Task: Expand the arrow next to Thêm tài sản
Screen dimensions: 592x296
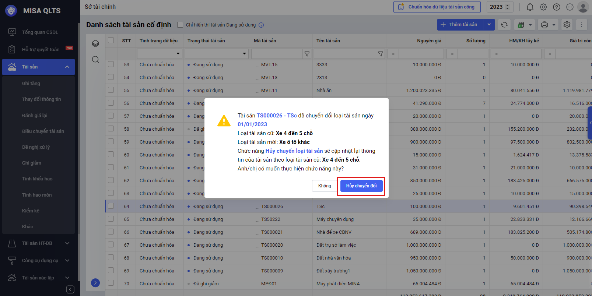Action: pos(489,25)
